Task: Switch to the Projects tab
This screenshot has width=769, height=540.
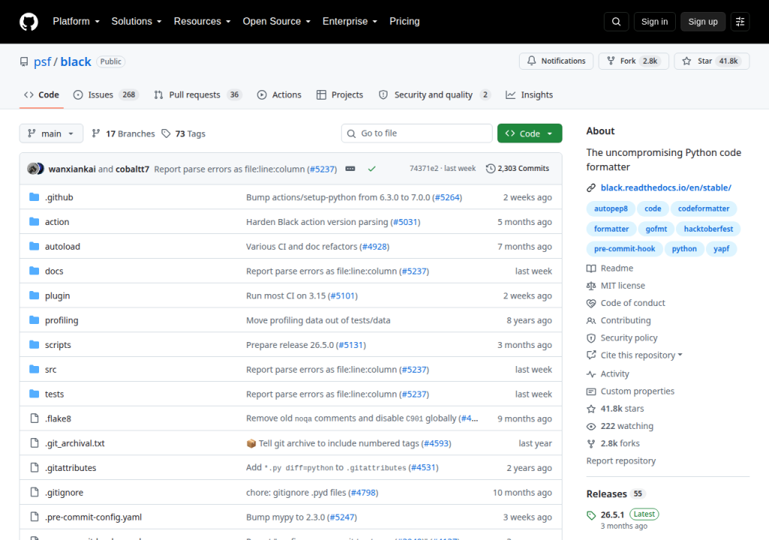Action: pyautogui.click(x=340, y=94)
